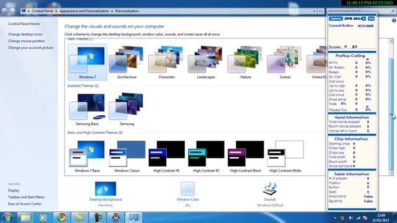397x223 pixels.
Task: Open the camcorder taskbar icon
Action: (x=97, y=217)
